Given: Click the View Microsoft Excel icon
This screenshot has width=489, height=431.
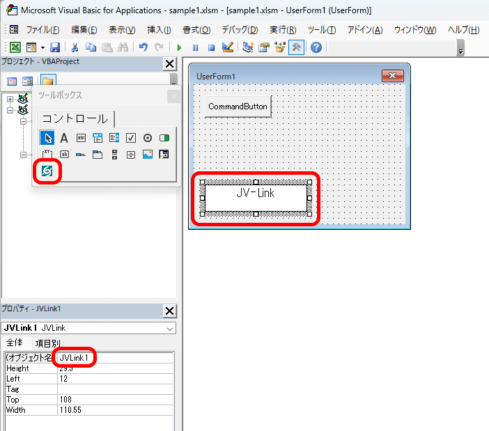Looking at the screenshot, I should tap(15, 47).
